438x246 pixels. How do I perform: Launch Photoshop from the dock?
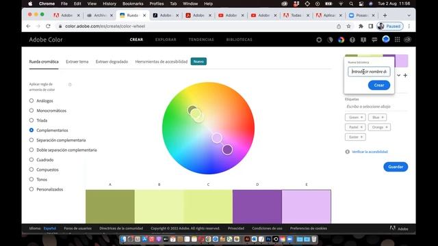tap(268, 239)
